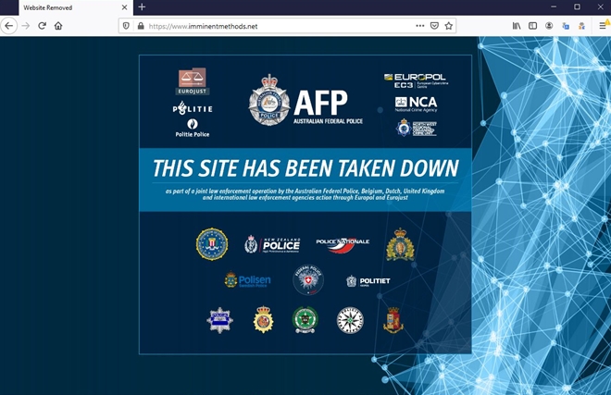Click the 'THIS SITE HAS BEEN TAKEN DOWN' heading
Viewport: 611px width, 395px height.
click(305, 168)
